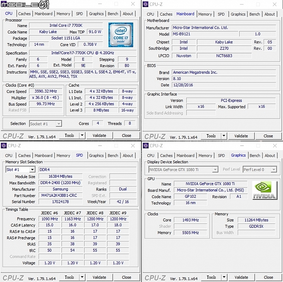Open Caches tab in Graphics window
The image size is (283, 282).
[x=166, y=155]
